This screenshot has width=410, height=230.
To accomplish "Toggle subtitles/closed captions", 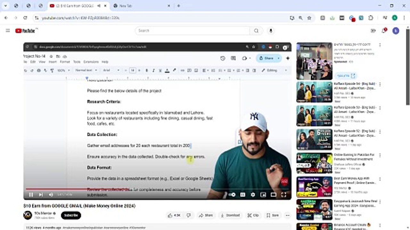I will [242, 195].
